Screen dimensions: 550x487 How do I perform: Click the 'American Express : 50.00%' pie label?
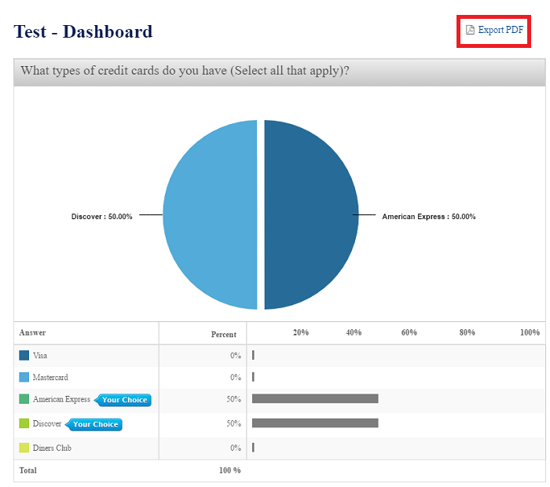point(429,217)
